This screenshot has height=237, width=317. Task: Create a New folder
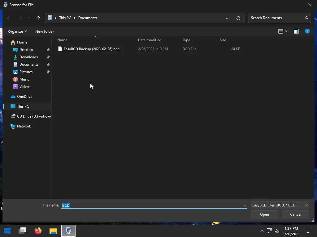(x=45, y=31)
